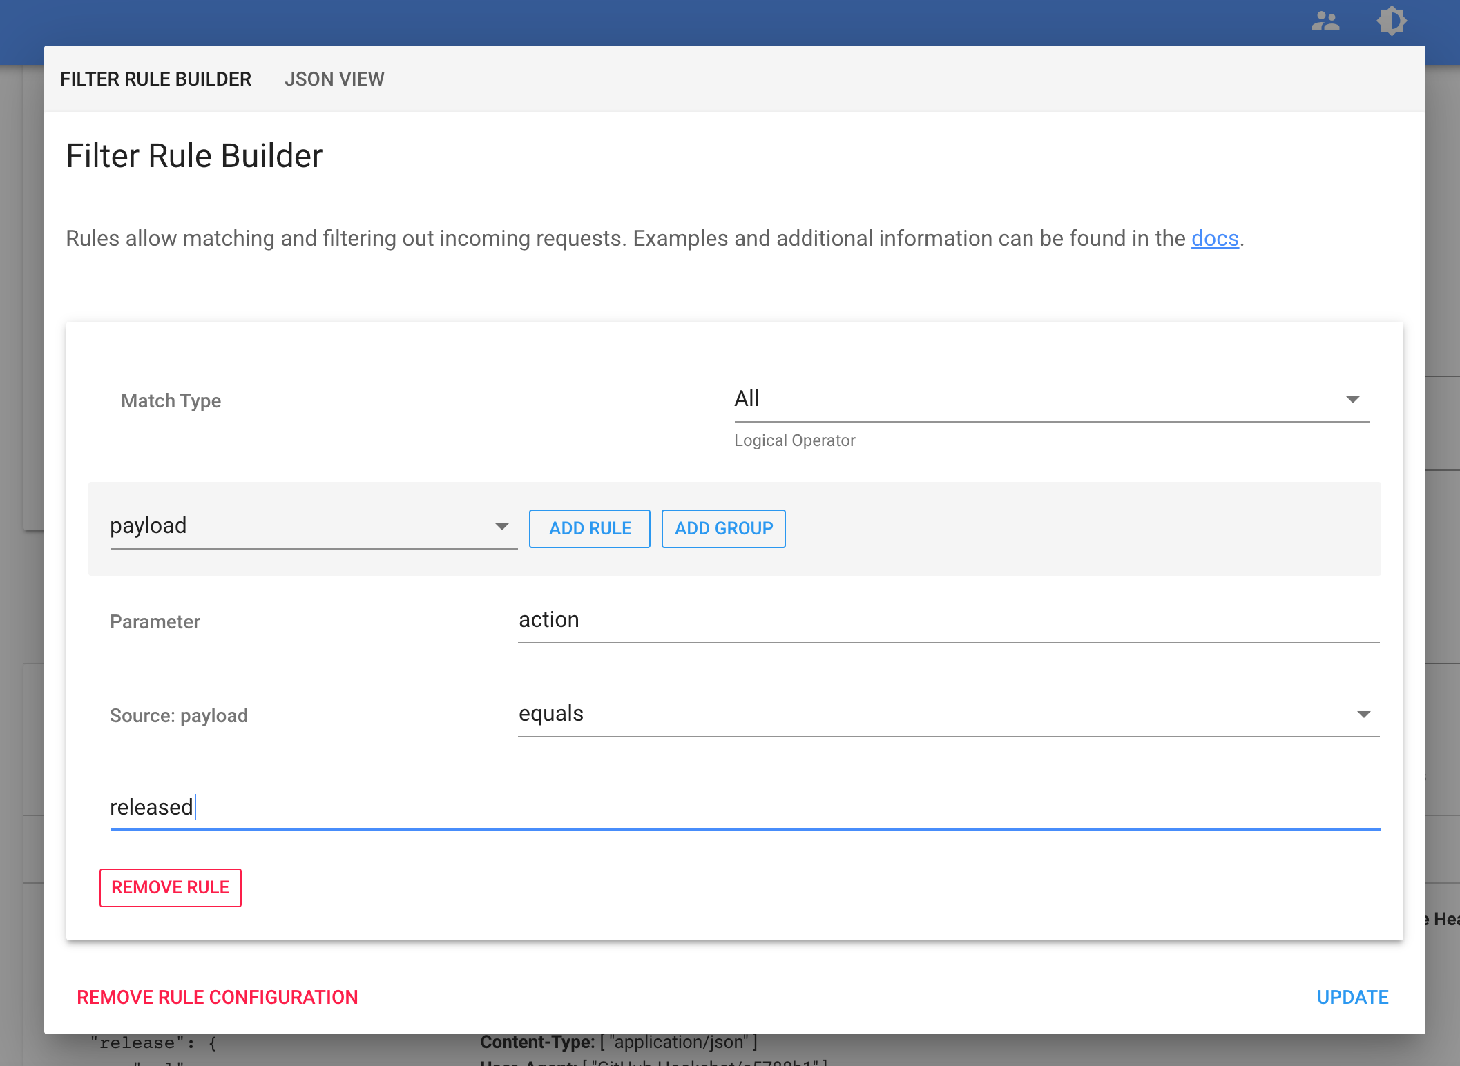Image resolution: width=1460 pixels, height=1066 pixels.
Task: Click REMOVE RULE to delete this rule
Action: (x=170, y=887)
